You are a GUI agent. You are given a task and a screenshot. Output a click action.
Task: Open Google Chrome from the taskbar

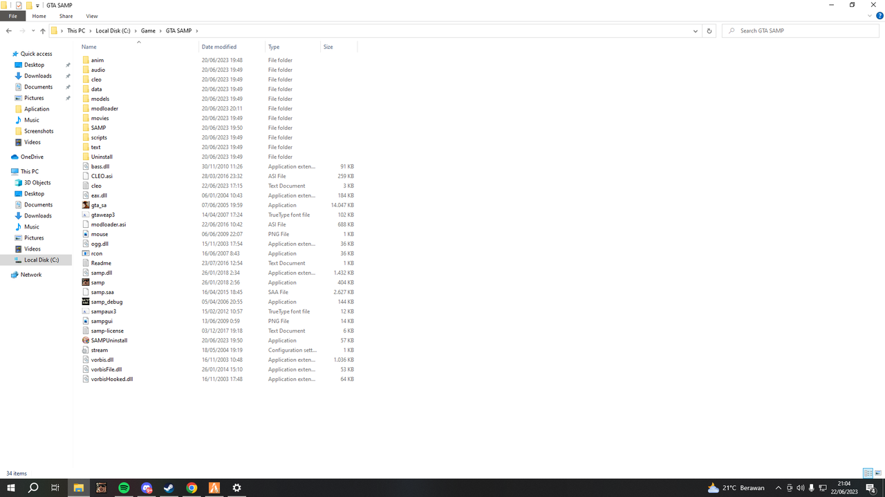pos(192,488)
